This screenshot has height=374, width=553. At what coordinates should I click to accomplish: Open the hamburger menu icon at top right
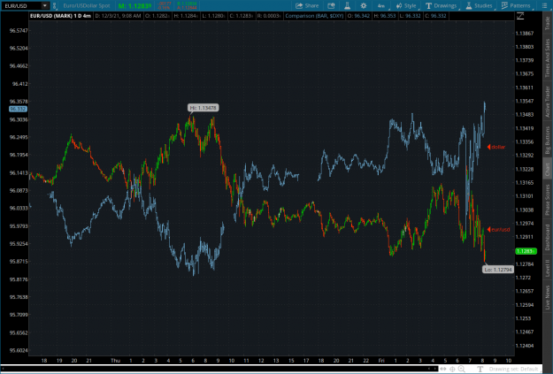544,5
